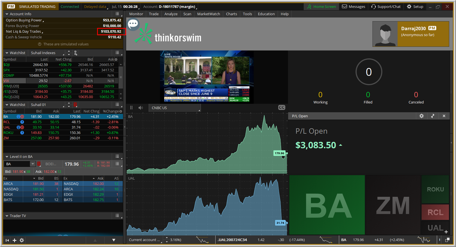The height and width of the screenshot is (247, 456).
Task: Open the Help tab
Action: tap(285, 14)
